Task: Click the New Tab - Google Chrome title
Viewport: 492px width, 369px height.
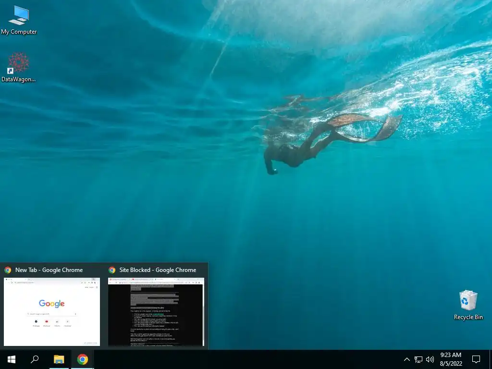Action: pyautogui.click(x=49, y=270)
